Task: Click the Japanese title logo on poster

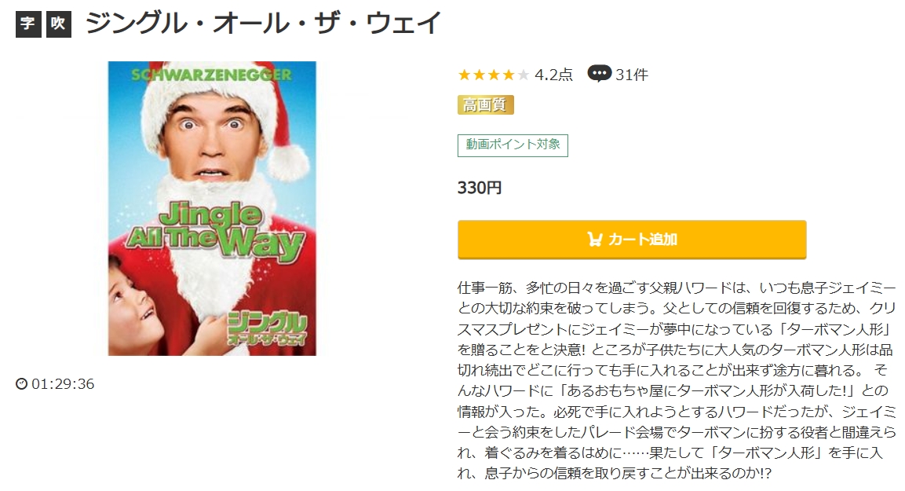Action: tap(267, 330)
